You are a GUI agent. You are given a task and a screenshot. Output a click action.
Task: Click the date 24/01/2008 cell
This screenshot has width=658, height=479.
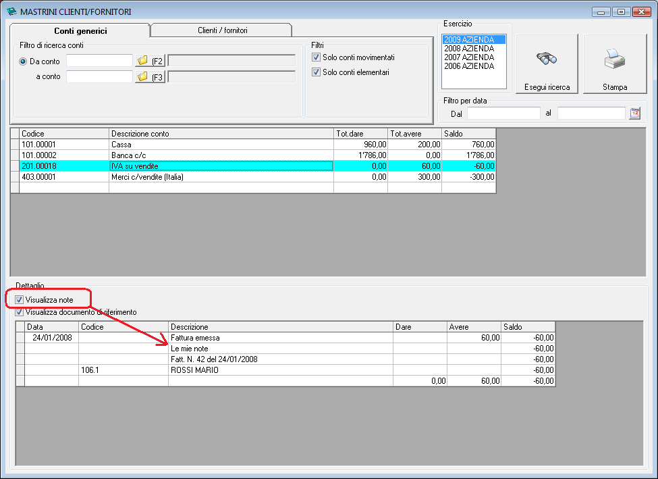point(52,338)
